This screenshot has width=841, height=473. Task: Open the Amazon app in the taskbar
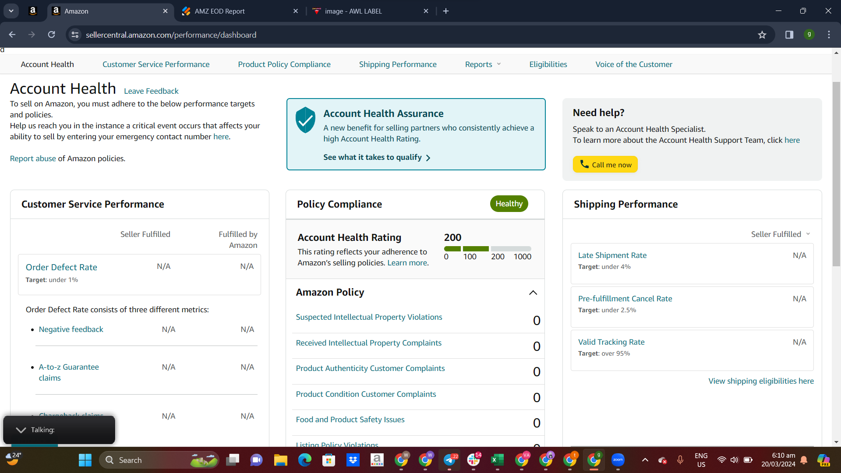point(377,460)
